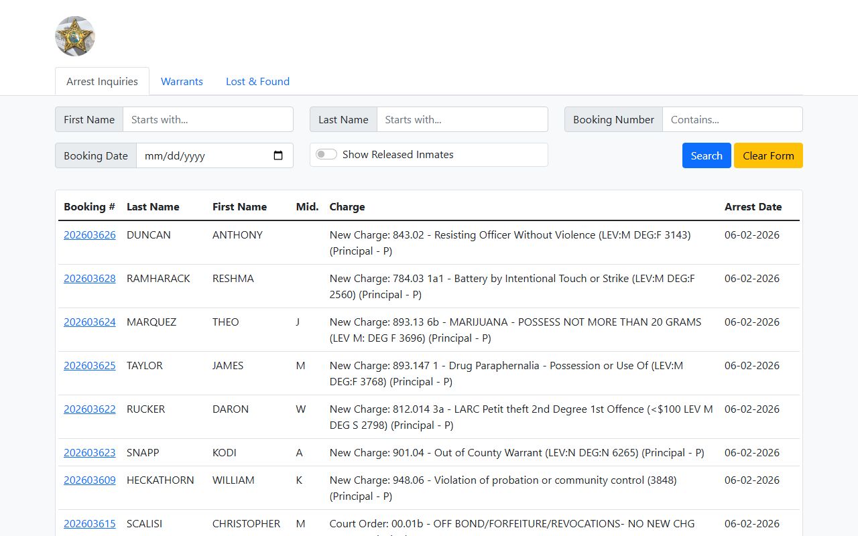Click first name DARON
The width and height of the screenshot is (858, 536).
231,409
